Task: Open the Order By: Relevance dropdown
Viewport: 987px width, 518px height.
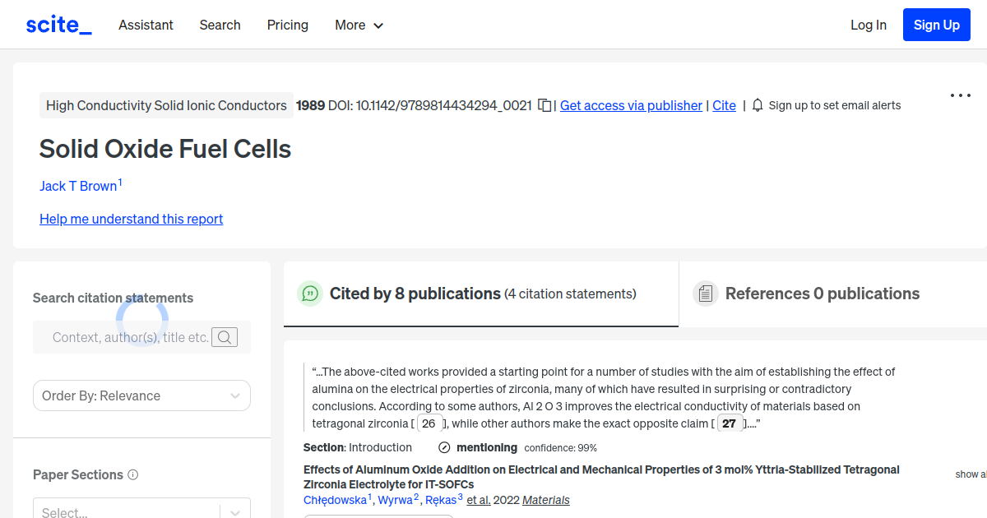Action: pos(141,395)
